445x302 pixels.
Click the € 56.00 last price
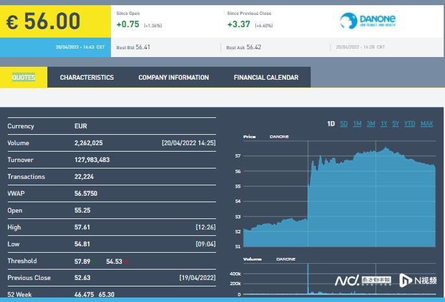[43, 21]
